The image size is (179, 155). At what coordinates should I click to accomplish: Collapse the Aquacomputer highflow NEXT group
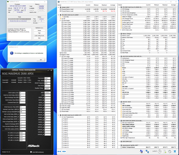119,145
